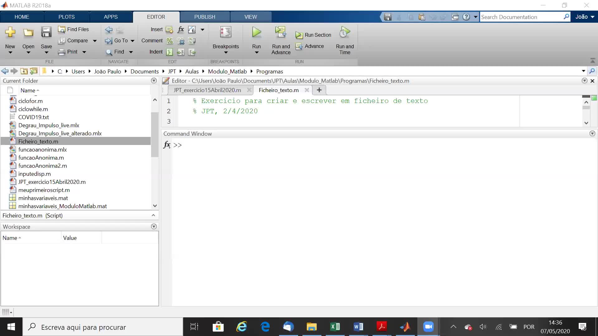
Task: Select minhasvariaveis.mat file
Action: (x=43, y=198)
